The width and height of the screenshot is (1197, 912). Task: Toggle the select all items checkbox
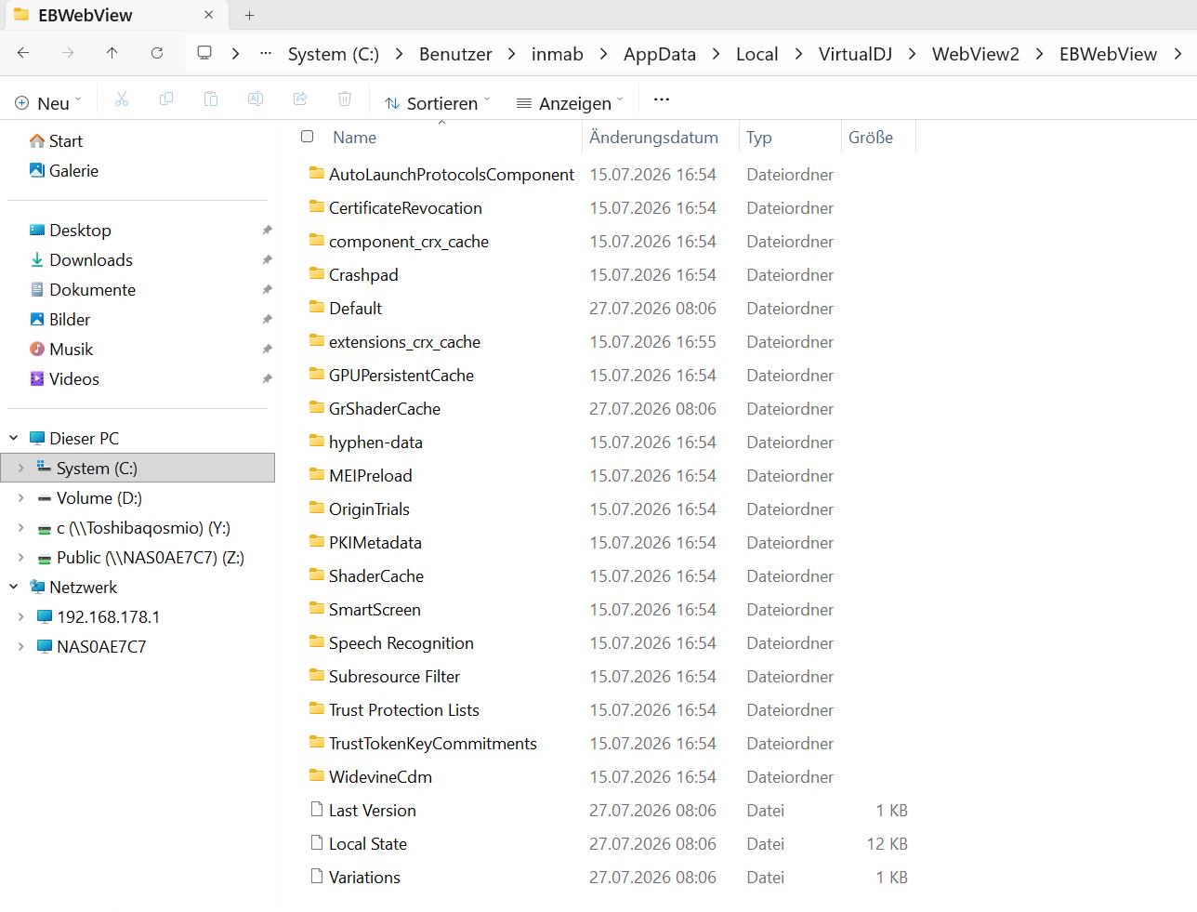(x=308, y=137)
